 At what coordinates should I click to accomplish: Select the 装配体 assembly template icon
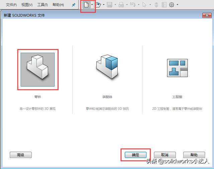click(x=107, y=67)
